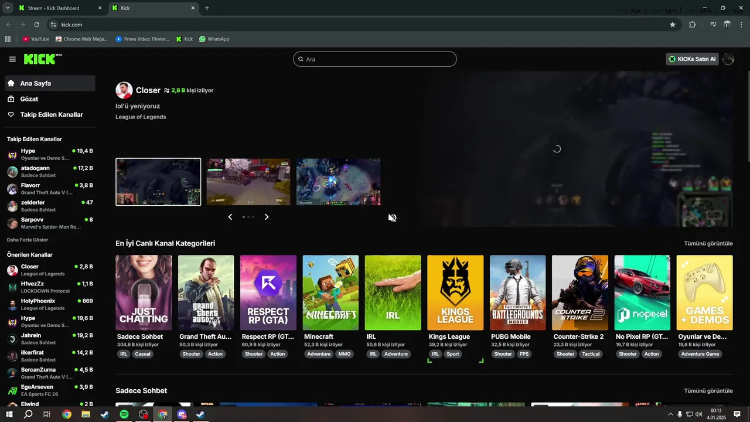Select second featured carousel thumbnail
The width and height of the screenshot is (750, 422).
(x=248, y=182)
